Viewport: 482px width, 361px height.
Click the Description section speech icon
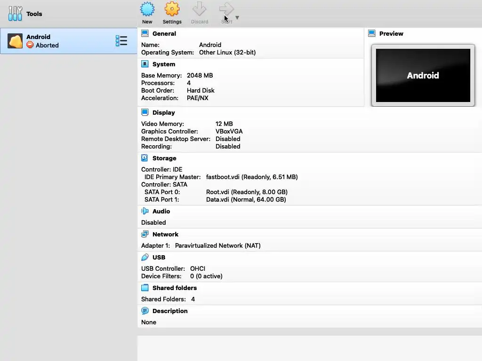point(145,311)
